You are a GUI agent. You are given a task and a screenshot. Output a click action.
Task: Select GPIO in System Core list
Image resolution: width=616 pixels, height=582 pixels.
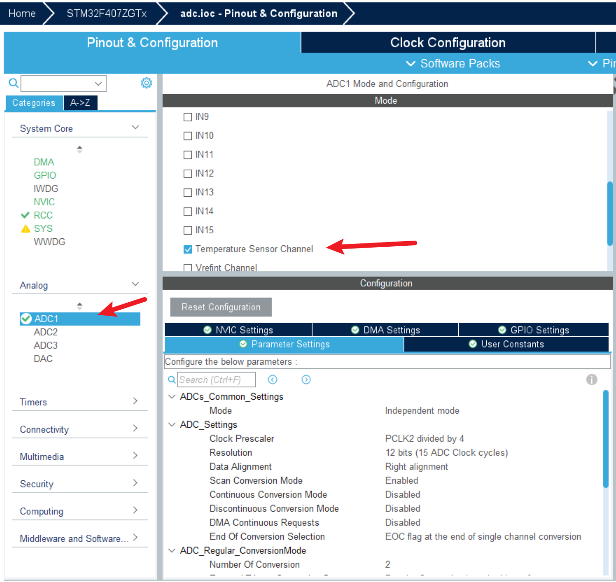pyautogui.click(x=45, y=175)
